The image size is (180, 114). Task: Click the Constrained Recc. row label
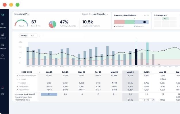pos(23,100)
